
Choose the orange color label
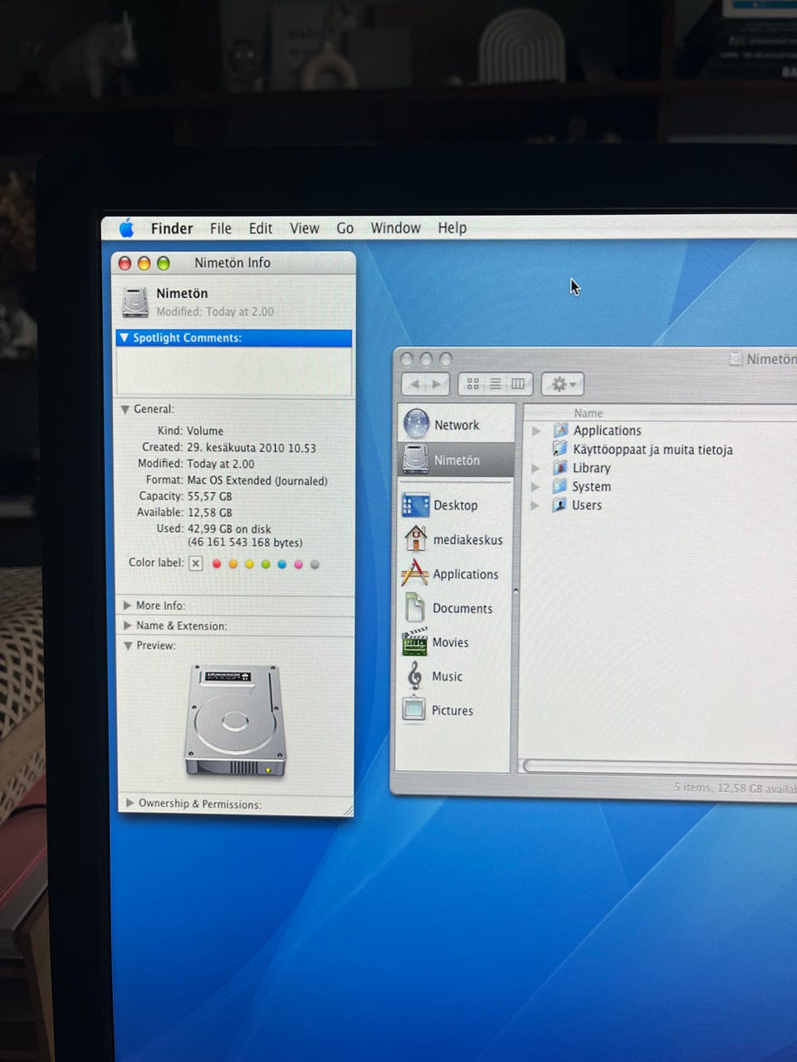pyautogui.click(x=233, y=564)
